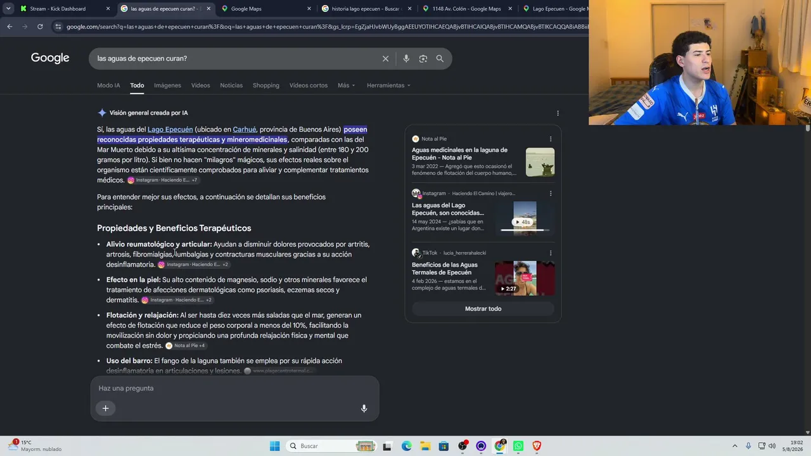Play the 48s Instagram video thumbnail

[x=525, y=218]
